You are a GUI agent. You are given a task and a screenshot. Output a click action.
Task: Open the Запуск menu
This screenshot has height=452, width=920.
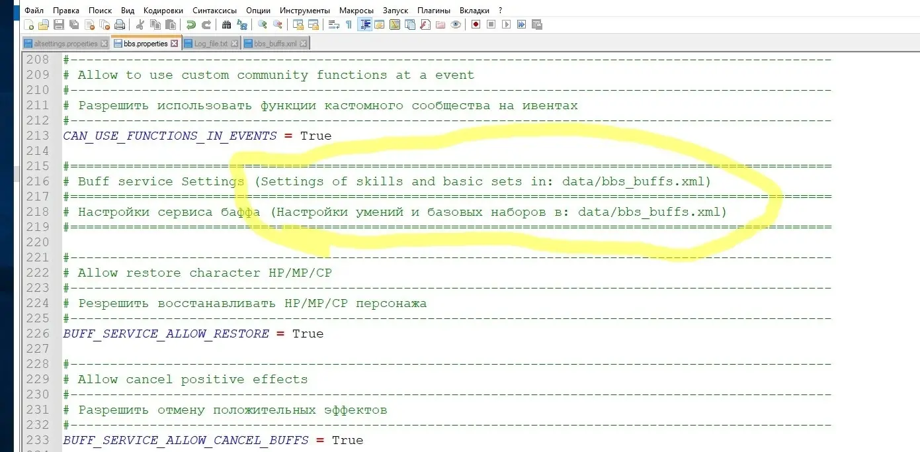396,11
